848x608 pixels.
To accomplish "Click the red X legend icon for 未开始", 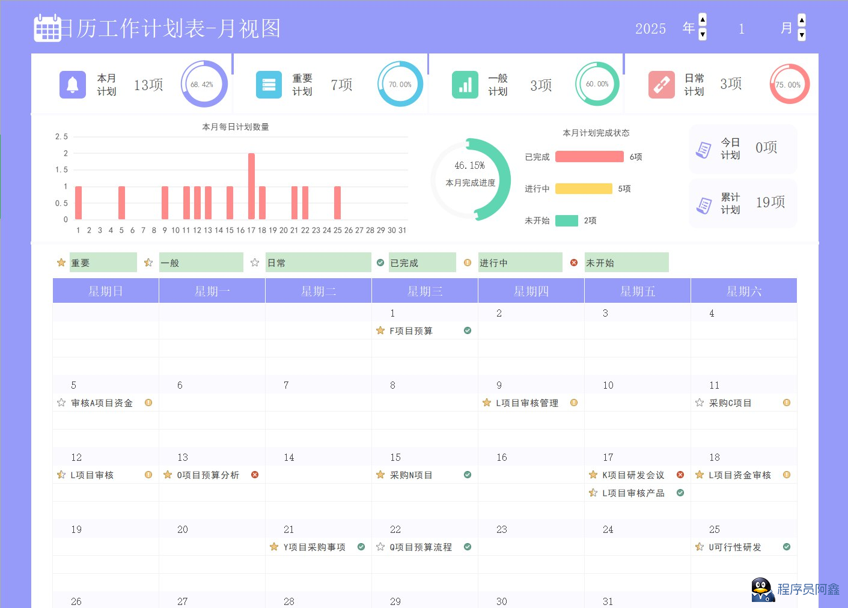I will (574, 263).
